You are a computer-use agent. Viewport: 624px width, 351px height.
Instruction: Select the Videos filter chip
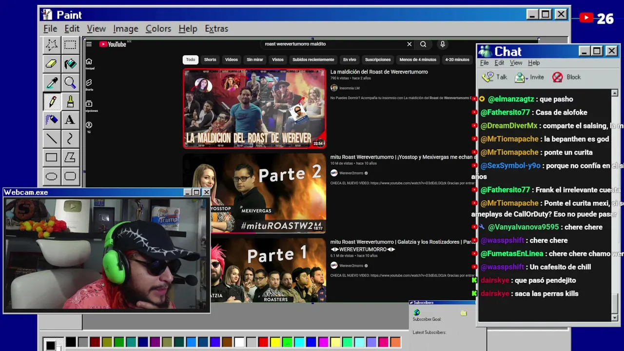[x=231, y=59]
